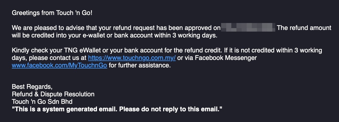Click the phrase 'The refund amount'
Image resolution: width=339 pixels, height=122 pixels.
click(x=304, y=28)
